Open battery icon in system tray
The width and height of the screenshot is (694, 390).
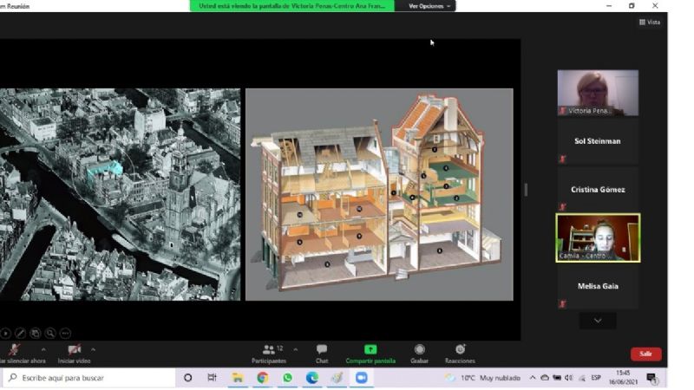click(557, 378)
